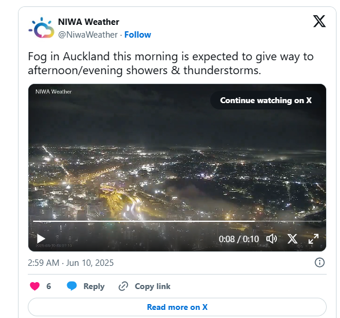
Task: Select the Continue watching on X button
Action: (x=266, y=100)
